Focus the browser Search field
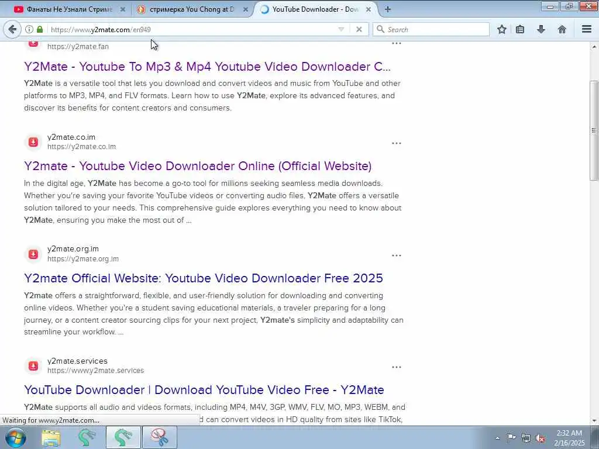 pyautogui.click(x=431, y=29)
